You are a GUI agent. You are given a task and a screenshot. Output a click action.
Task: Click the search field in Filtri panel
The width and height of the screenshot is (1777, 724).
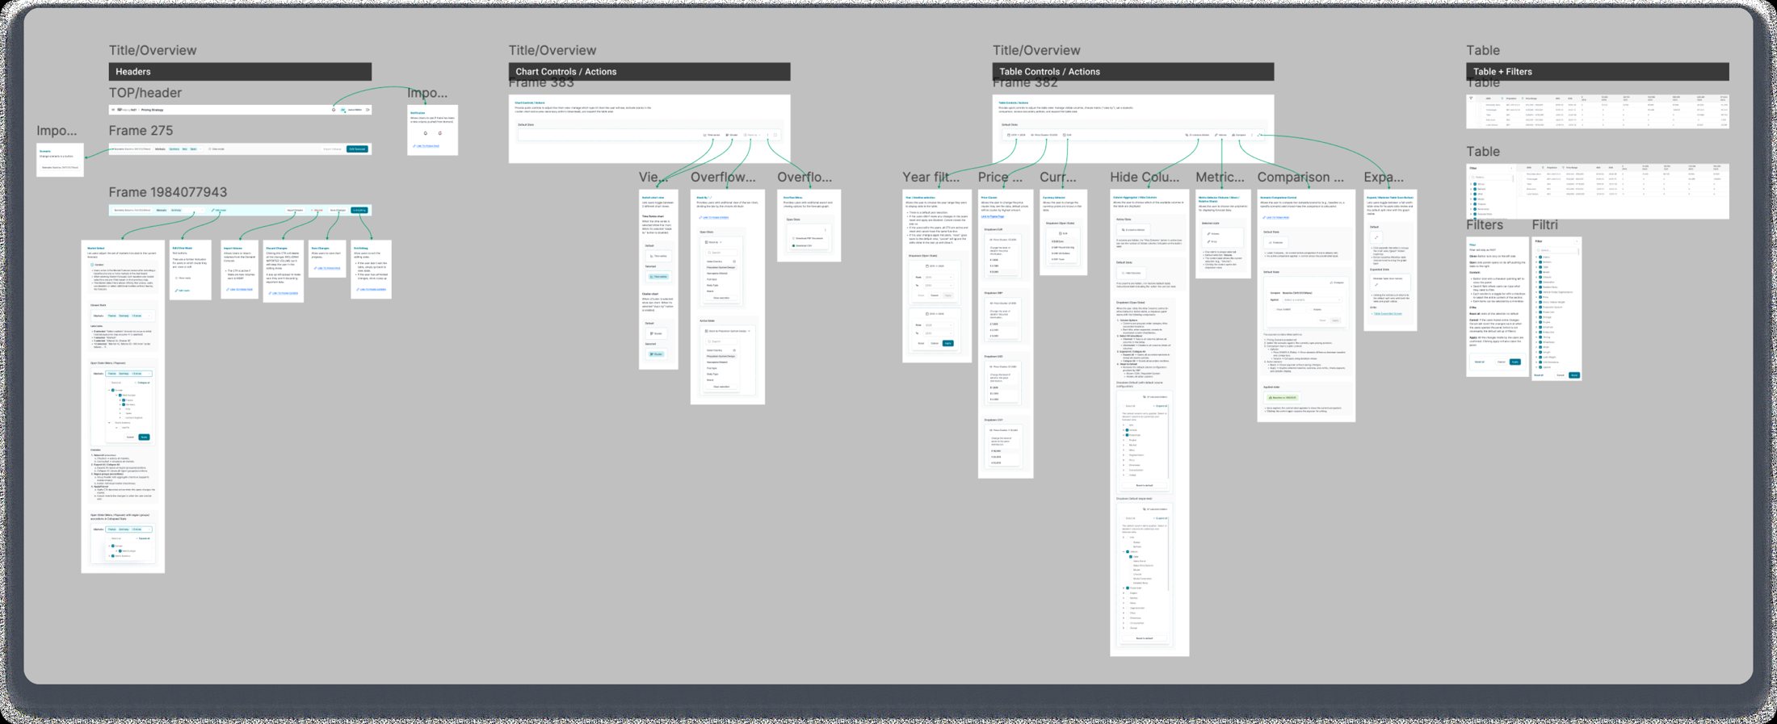coord(1557,250)
